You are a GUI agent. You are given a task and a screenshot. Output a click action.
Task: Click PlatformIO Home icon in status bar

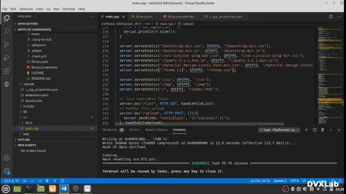coord(24,181)
